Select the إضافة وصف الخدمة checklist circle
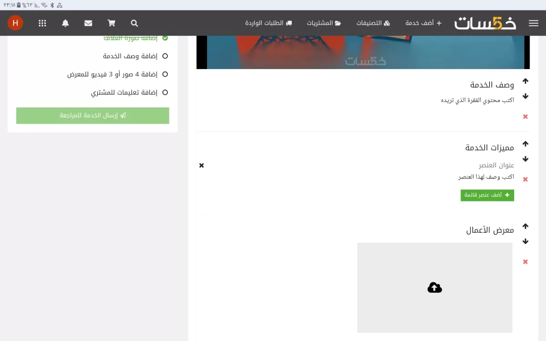This screenshot has height=341, width=546. [165, 56]
